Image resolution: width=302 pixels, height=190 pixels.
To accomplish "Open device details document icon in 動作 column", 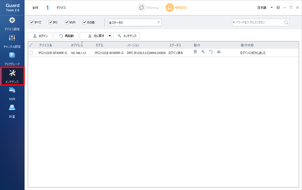I will 195,51.
